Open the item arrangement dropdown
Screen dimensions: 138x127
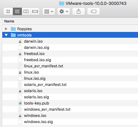[49, 11]
